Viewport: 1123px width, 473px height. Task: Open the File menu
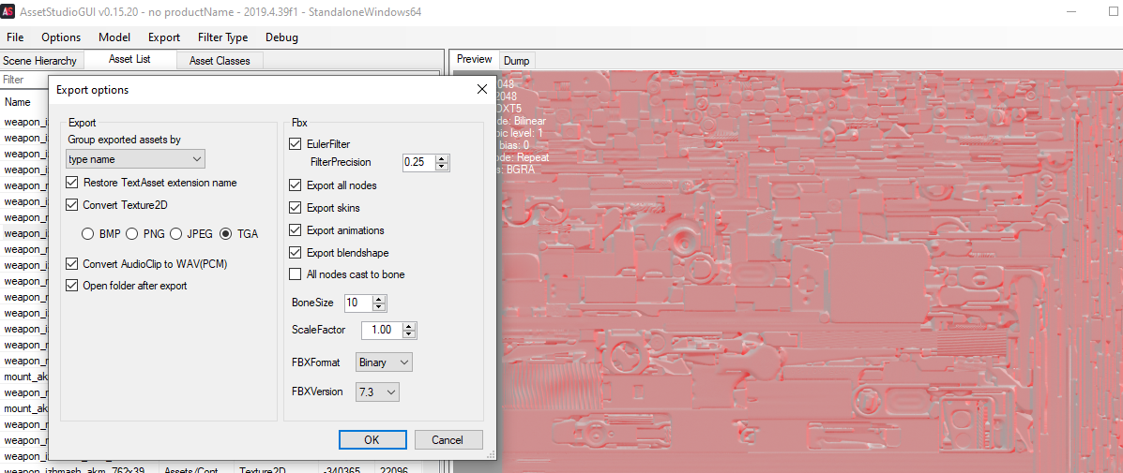click(x=14, y=37)
